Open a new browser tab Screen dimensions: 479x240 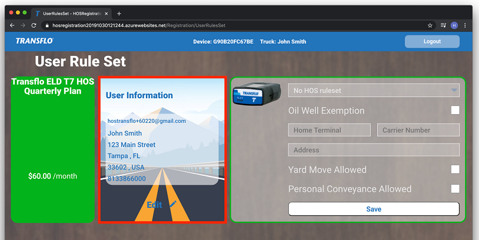[x=119, y=13]
